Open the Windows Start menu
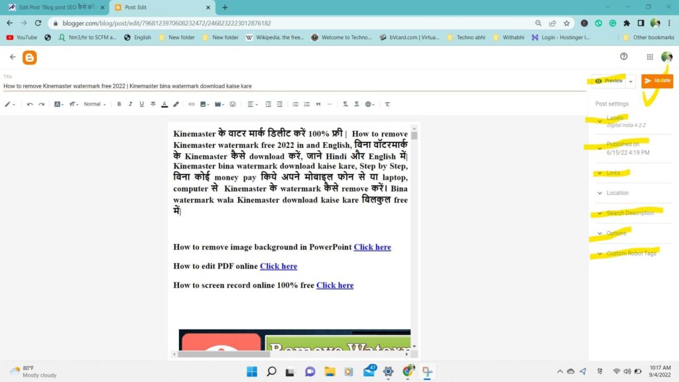The height and width of the screenshot is (382, 679). click(251, 371)
